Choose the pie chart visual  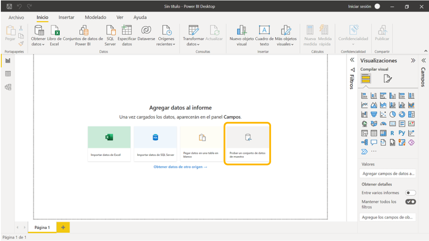pos(393,114)
